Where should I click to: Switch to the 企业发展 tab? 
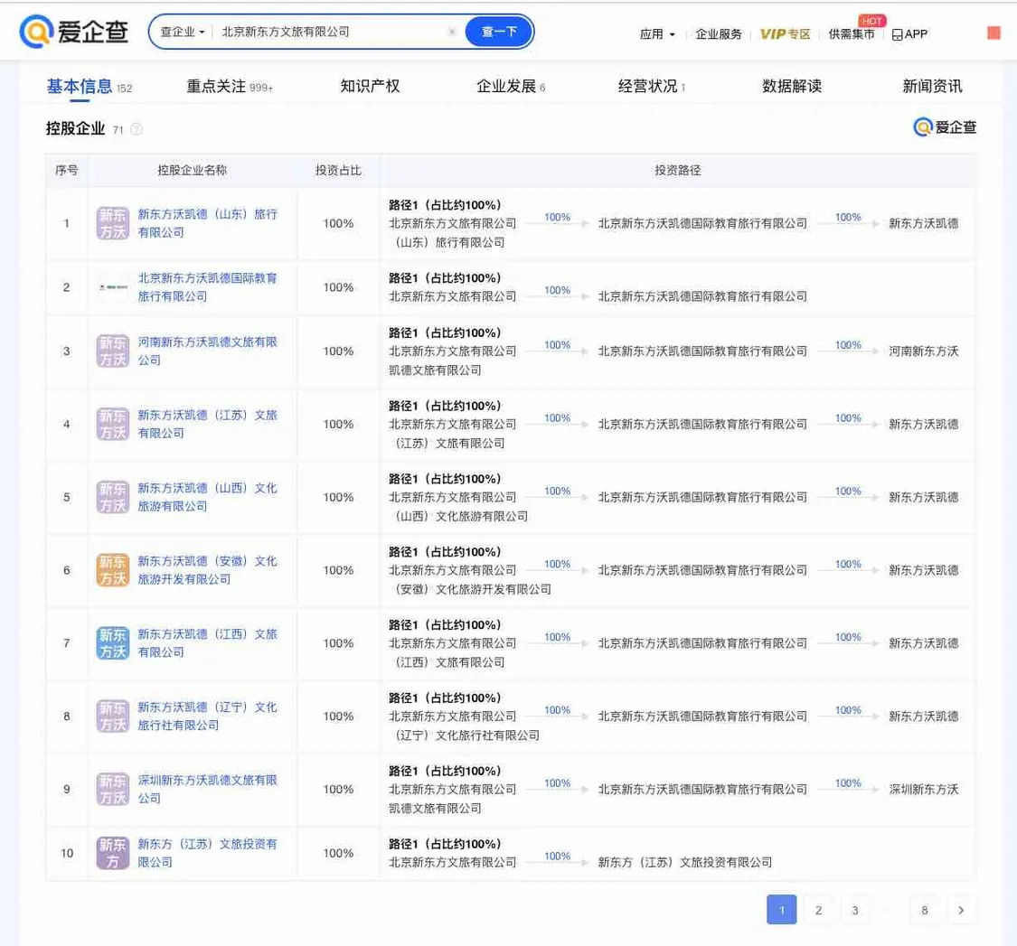point(511,86)
